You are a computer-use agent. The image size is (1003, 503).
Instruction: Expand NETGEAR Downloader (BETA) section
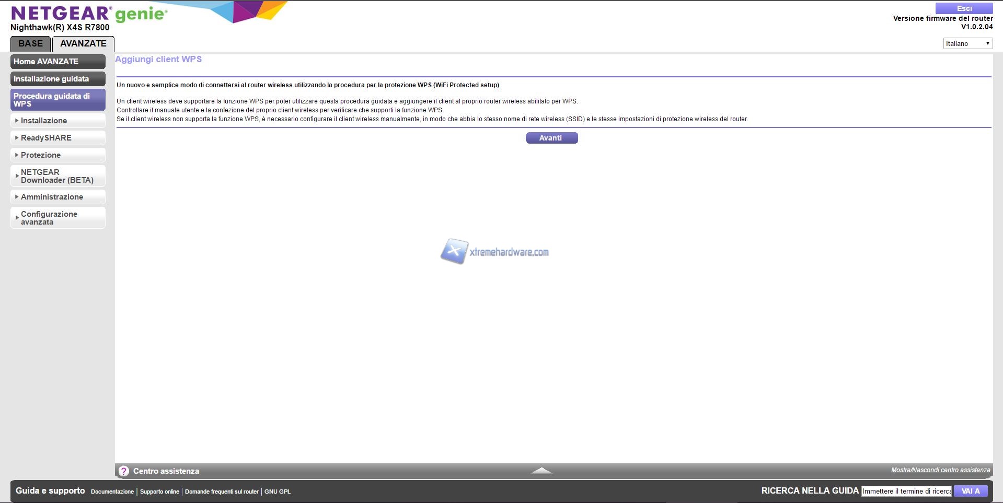pos(57,176)
